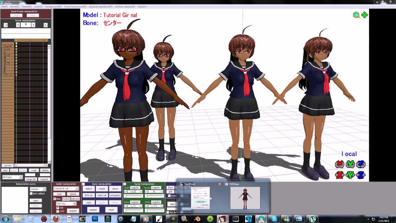Screen dimensions: 396x223
Task: Open the view(V) menu
Action: 38,7
